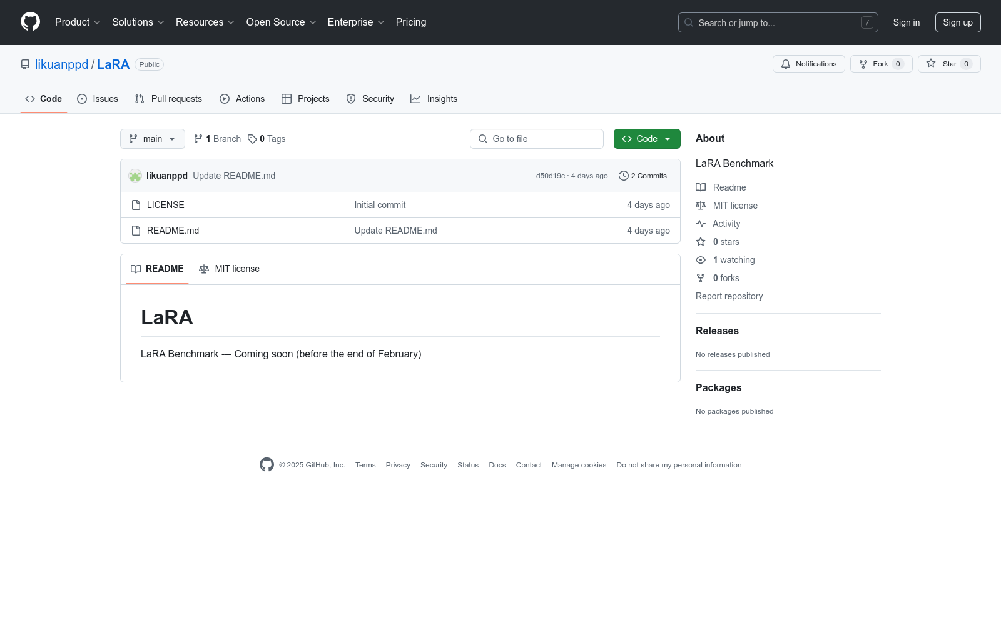Image resolution: width=1001 pixels, height=625 pixels.
Task: Select the MIT license tab in file viewer
Action: pos(229,269)
